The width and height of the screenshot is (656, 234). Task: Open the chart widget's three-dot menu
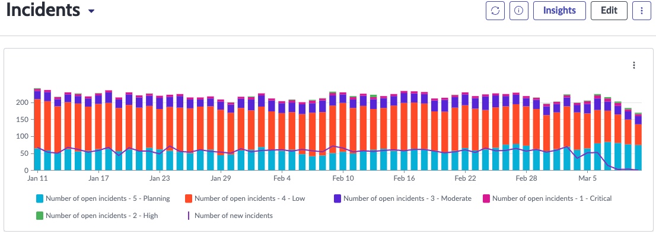pos(634,65)
